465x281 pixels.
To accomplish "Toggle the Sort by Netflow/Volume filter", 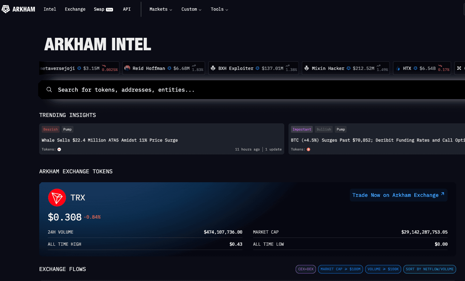I will 430,269.
